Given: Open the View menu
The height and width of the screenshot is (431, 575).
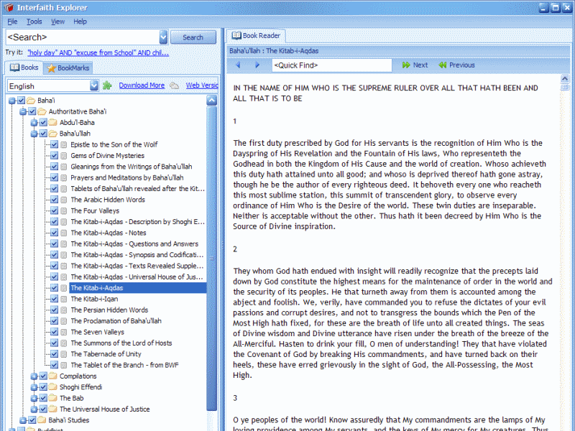Looking at the screenshot, I should point(57,22).
